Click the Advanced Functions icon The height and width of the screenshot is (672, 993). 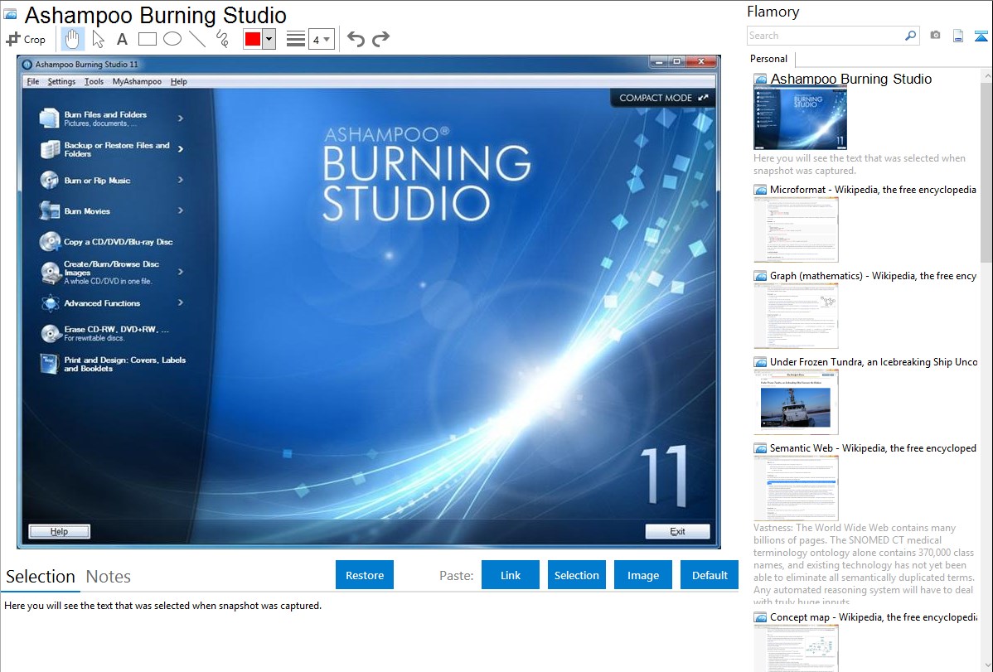tap(50, 302)
